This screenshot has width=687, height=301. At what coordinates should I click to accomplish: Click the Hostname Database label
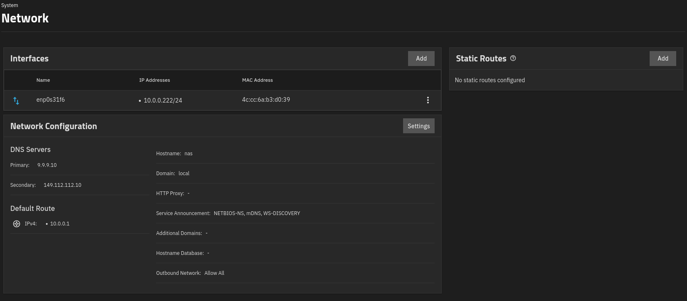pos(180,253)
